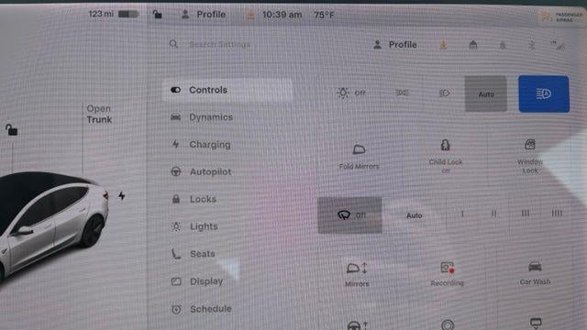Image resolution: width=587 pixels, height=330 pixels.
Task: Open the Controls settings menu
Action: pyautogui.click(x=227, y=90)
